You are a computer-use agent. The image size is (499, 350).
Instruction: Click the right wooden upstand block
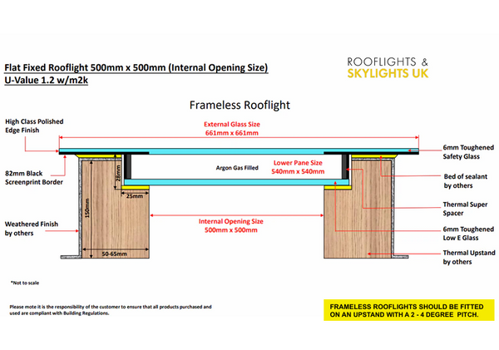tap(358, 209)
